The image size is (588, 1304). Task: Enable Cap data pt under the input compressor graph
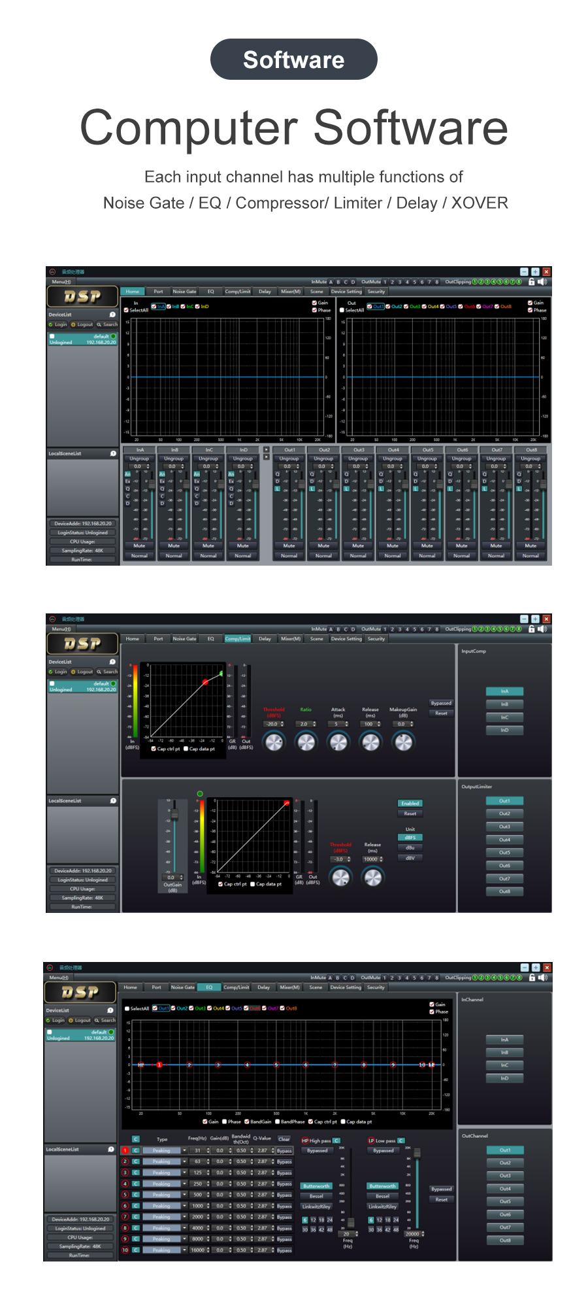[186, 749]
